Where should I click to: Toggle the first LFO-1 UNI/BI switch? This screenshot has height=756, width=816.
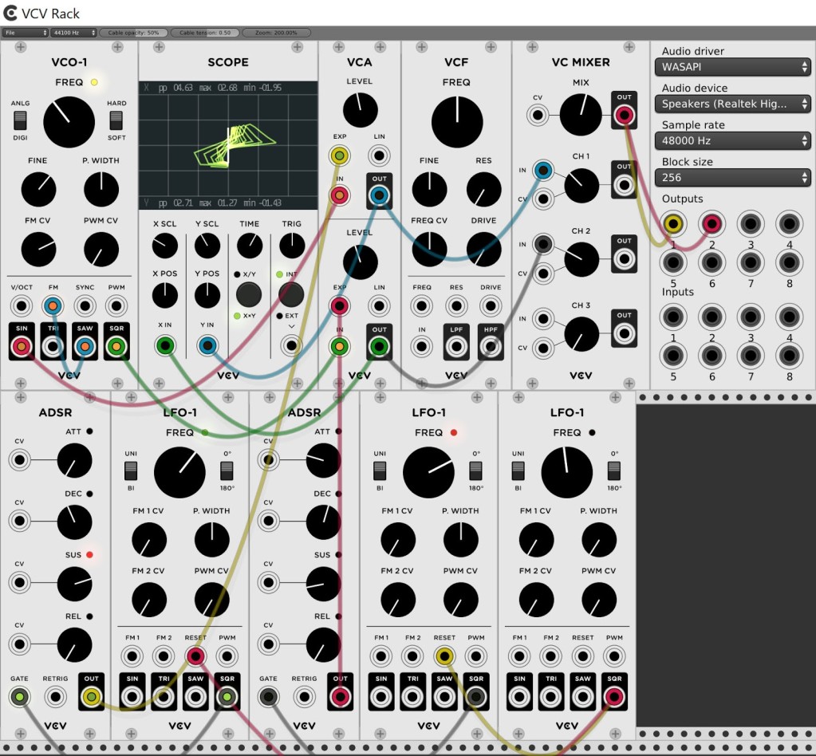tap(132, 471)
